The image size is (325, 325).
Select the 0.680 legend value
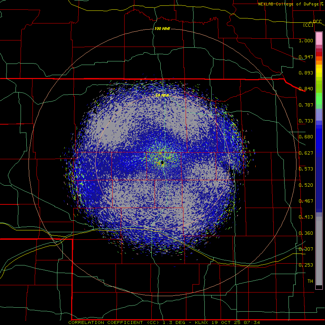pos(306,137)
